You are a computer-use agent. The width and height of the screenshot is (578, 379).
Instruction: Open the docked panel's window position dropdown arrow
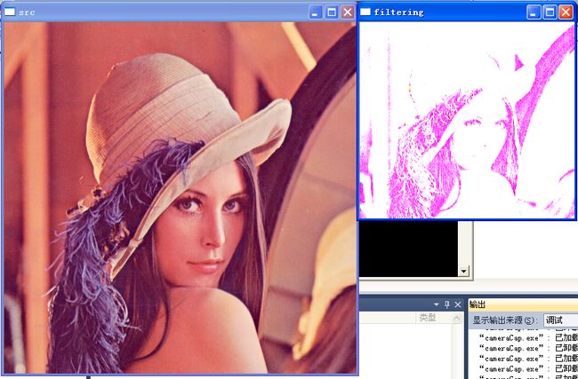point(437,304)
